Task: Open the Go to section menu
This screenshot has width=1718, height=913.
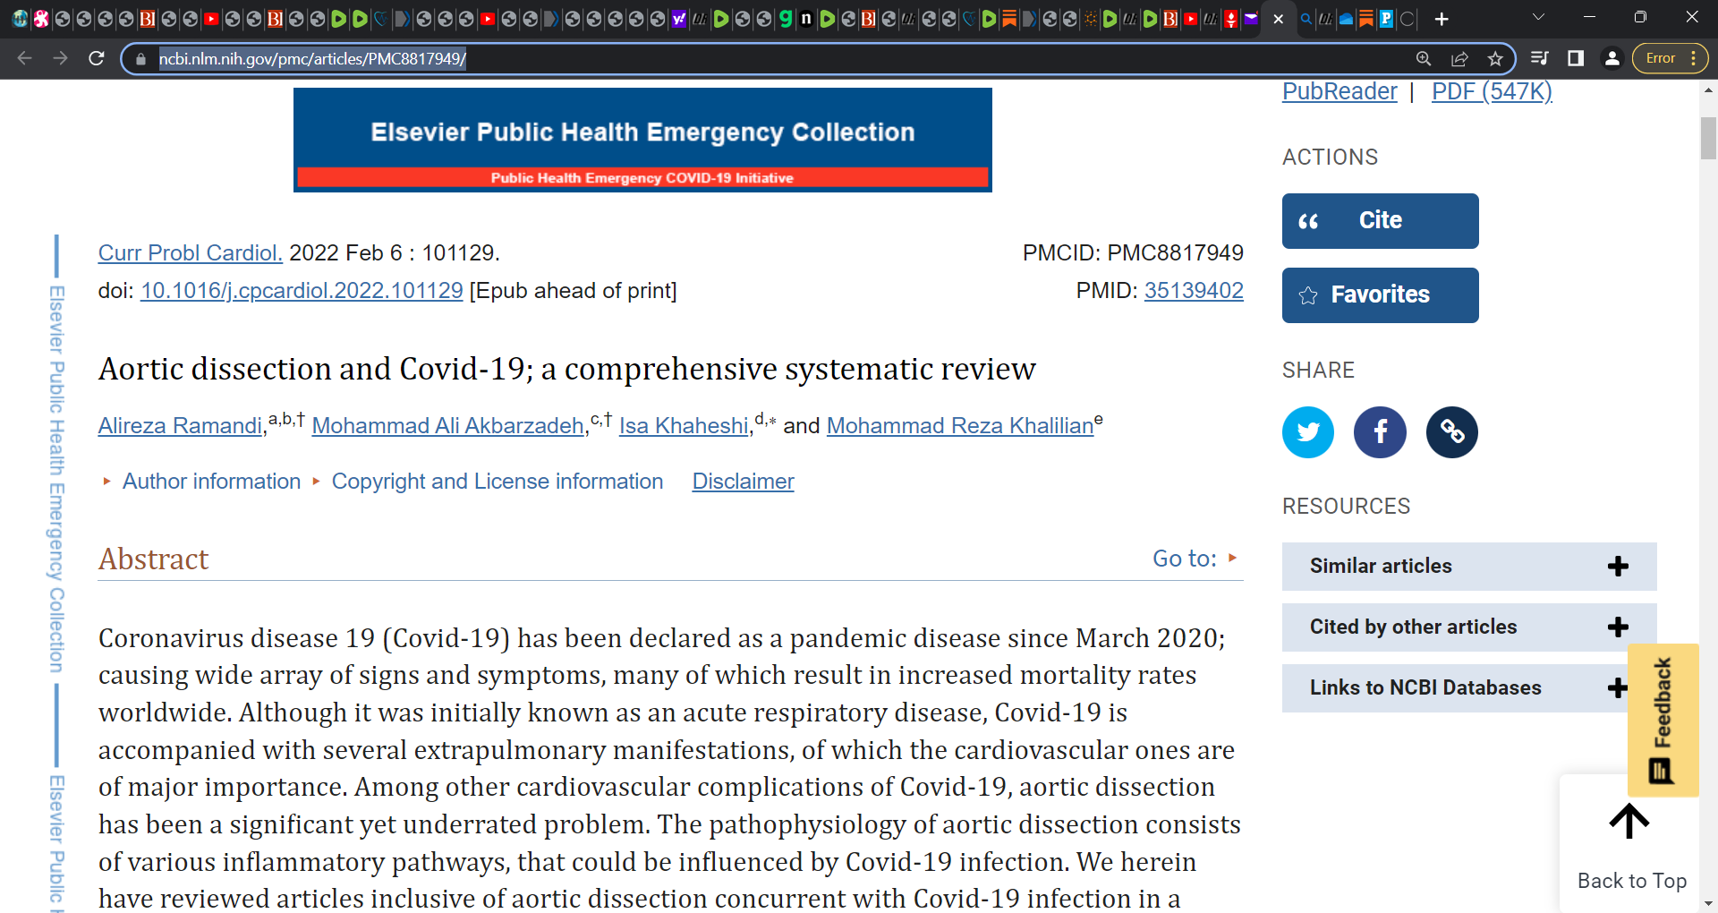Action: 1195,559
